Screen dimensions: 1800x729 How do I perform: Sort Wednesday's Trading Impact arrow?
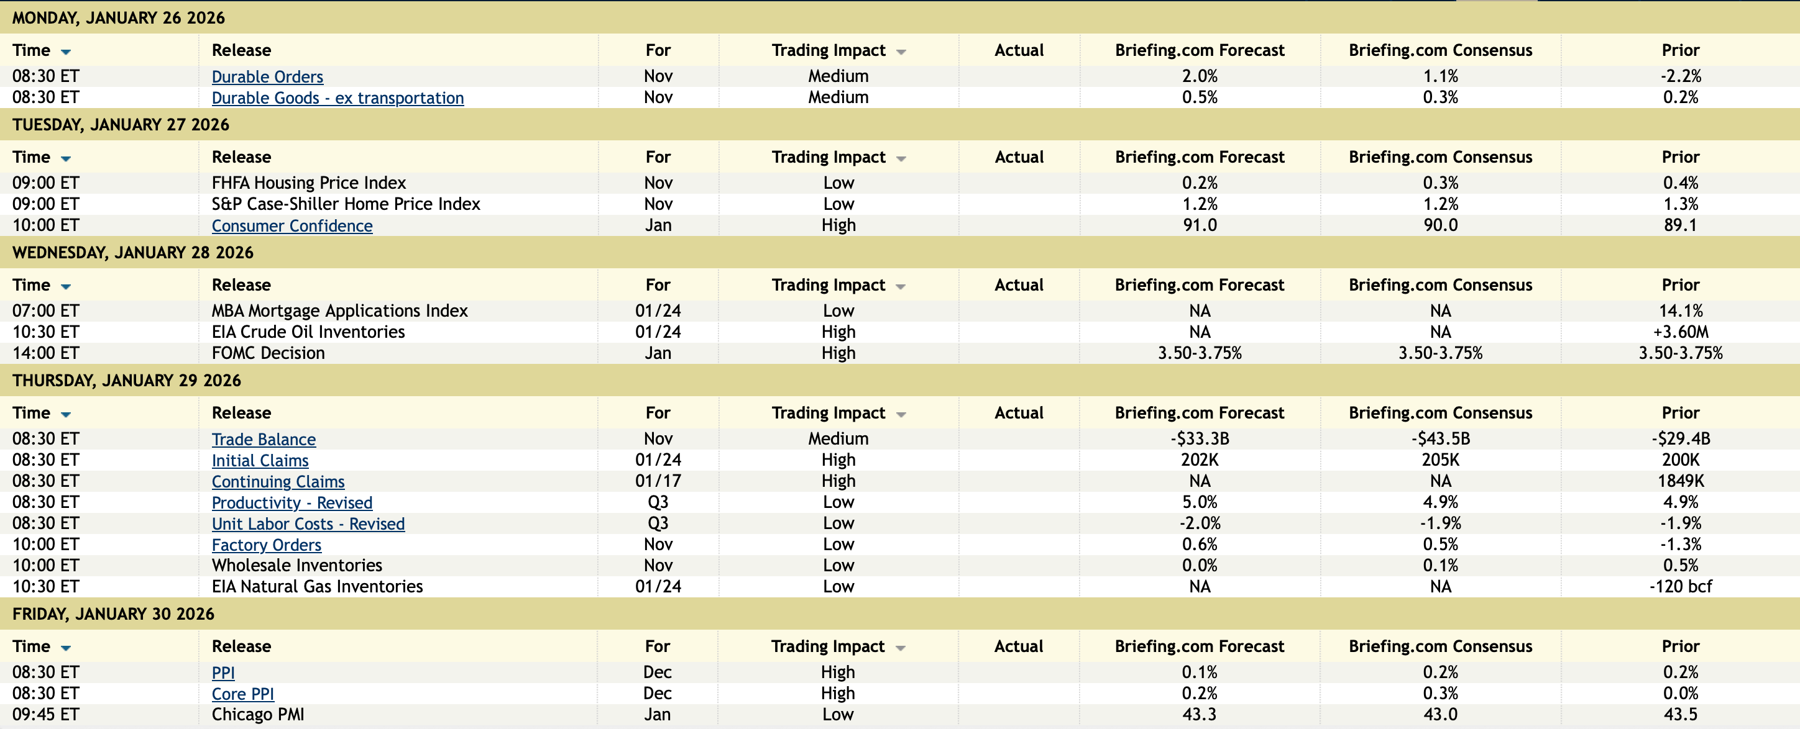click(901, 287)
